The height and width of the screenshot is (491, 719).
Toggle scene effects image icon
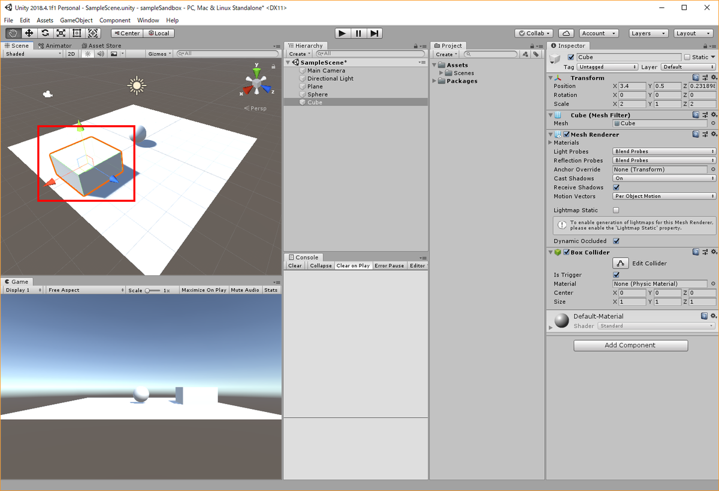pyautogui.click(x=113, y=54)
